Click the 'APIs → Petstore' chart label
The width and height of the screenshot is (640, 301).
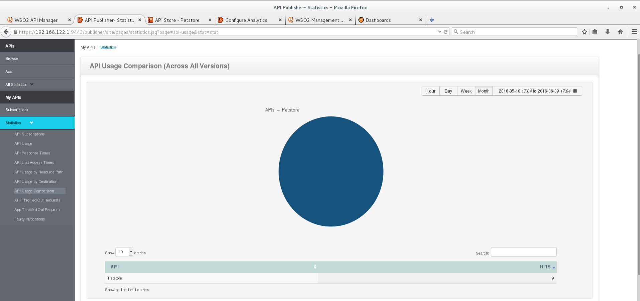[x=282, y=110]
